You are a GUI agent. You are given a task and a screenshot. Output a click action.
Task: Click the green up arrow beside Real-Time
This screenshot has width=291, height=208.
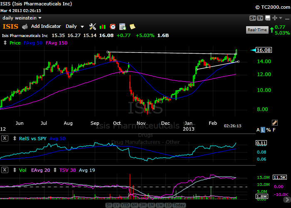(272, 30)
